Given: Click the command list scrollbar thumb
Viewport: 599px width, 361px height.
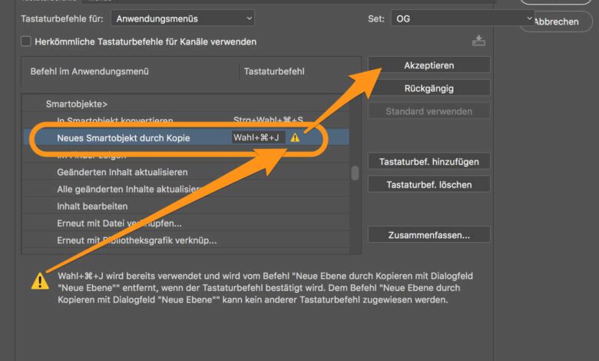Looking at the screenshot, I should click(355, 174).
